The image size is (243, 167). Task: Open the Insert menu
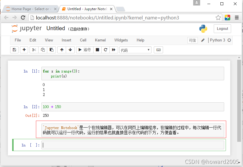pyautogui.click(x=66, y=40)
